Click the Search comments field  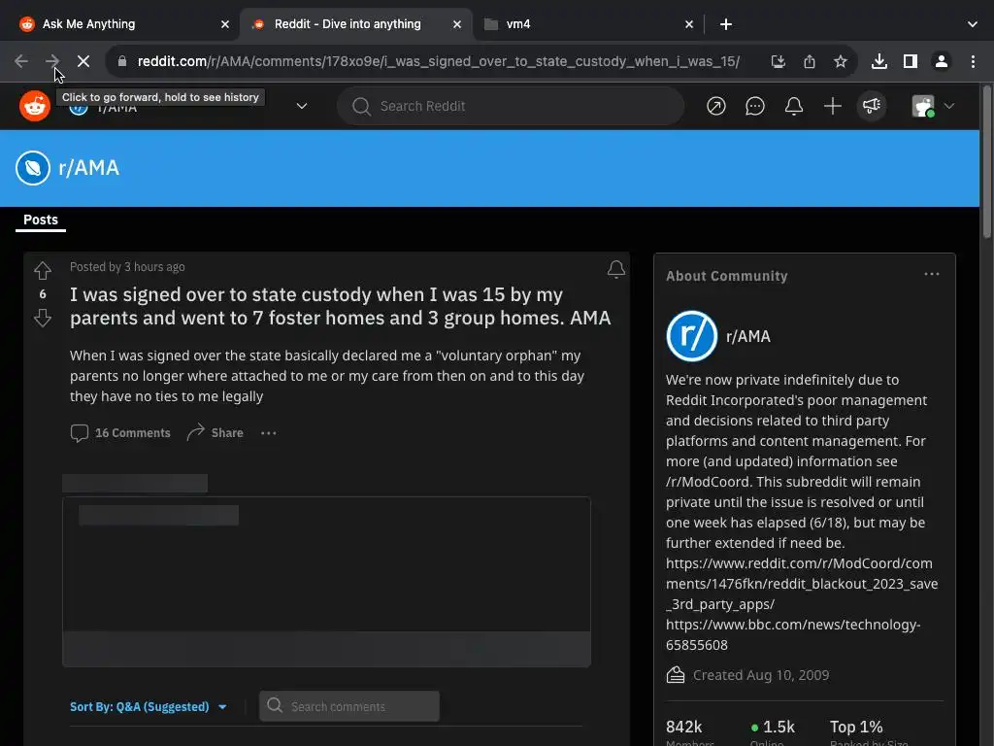tap(349, 706)
